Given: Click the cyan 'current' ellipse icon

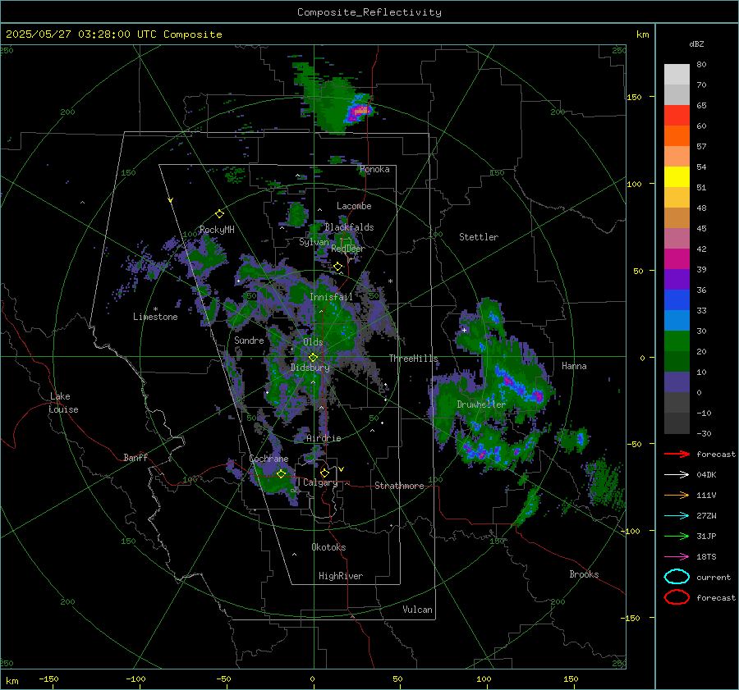Looking at the screenshot, I should (677, 577).
